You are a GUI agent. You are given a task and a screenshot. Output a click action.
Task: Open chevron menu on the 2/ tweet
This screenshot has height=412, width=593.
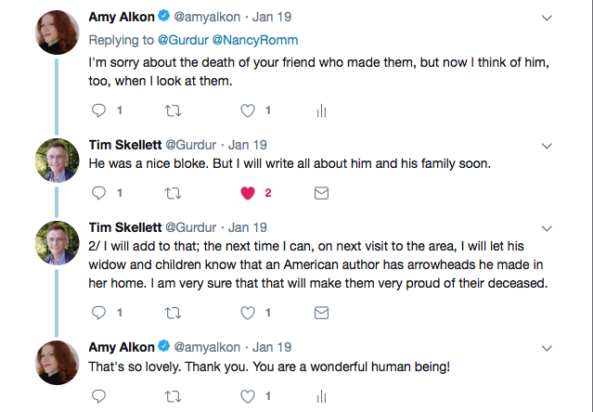pyautogui.click(x=547, y=227)
